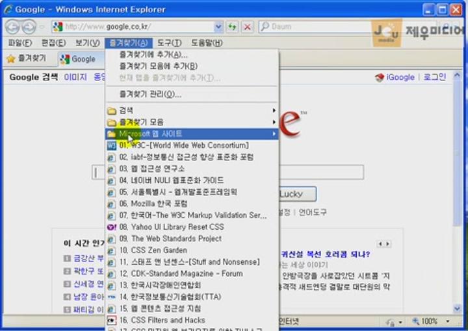Click the 곽한구 trending link
Image resolution: width=468 pixels, height=331 pixels.
point(88,271)
